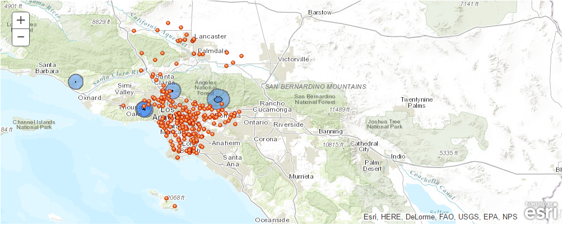Click blue circle just south of Santa Clarita
The image size is (563, 225).
click(x=173, y=92)
